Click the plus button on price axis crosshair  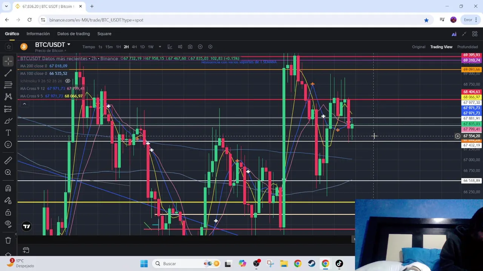457,136
